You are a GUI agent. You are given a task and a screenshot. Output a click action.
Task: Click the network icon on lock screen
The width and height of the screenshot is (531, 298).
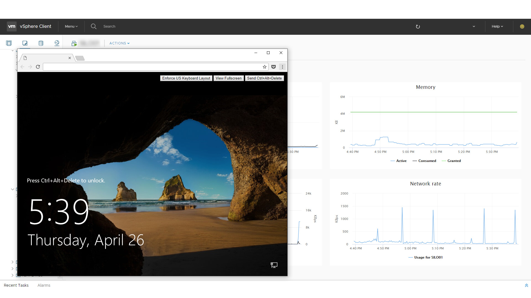pos(274,265)
